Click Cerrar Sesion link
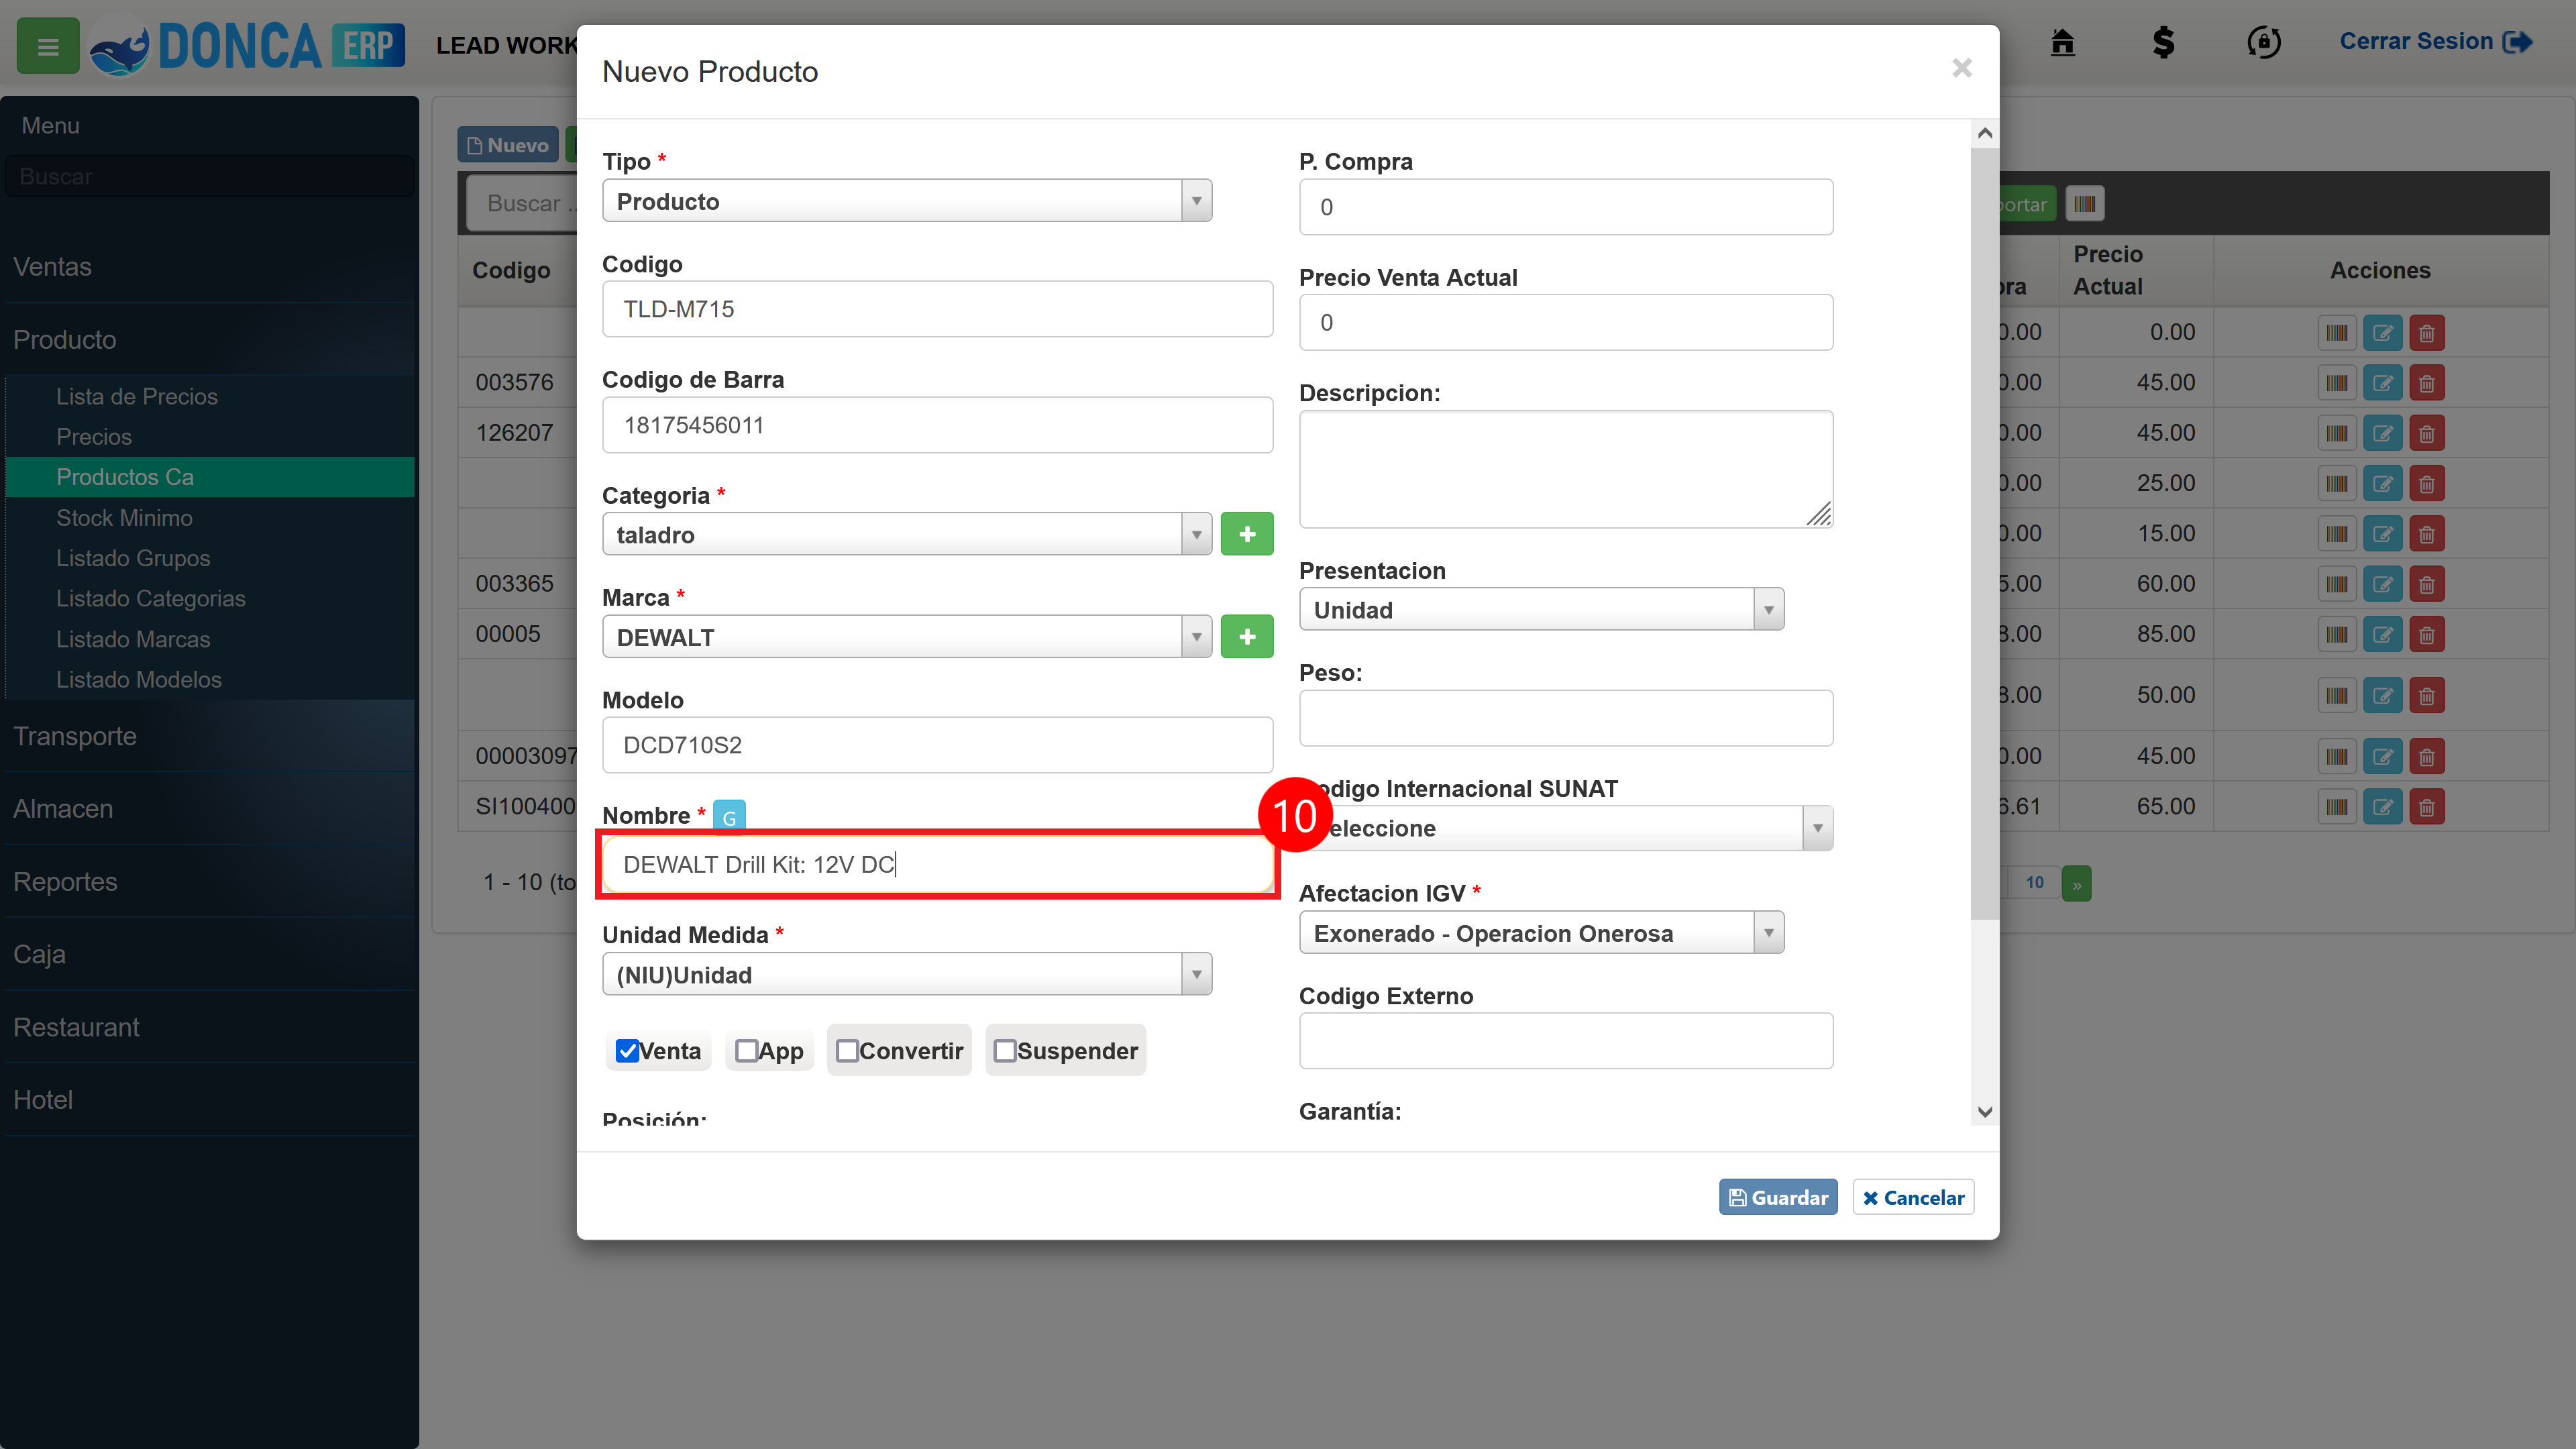 tap(2436, 41)
